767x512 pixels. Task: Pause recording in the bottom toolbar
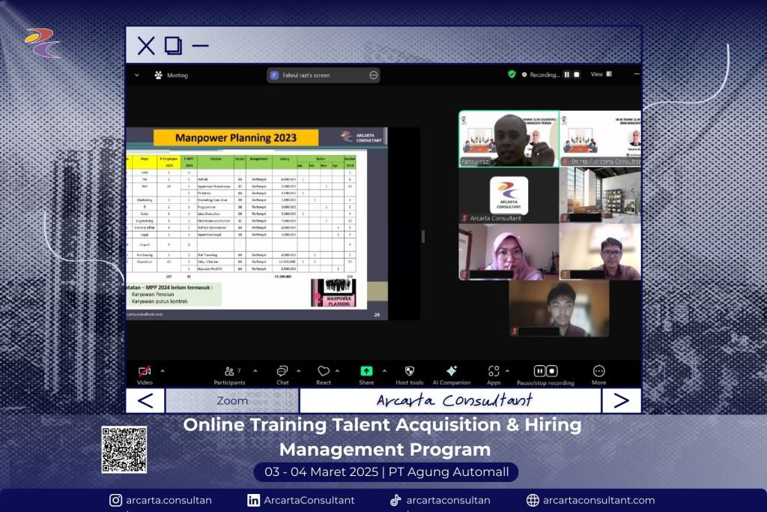[539, 371]
